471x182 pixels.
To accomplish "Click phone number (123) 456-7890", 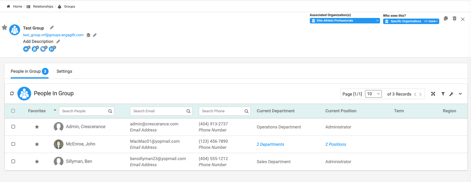I will click(x=213, y=141).
